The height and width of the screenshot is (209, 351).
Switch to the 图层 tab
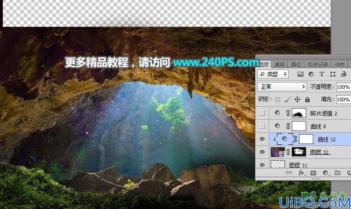264,65
